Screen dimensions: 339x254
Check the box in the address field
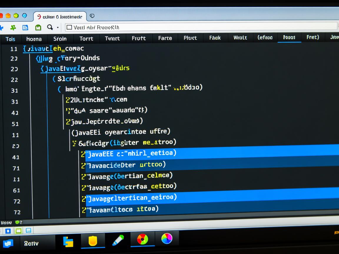click(69, 28)
